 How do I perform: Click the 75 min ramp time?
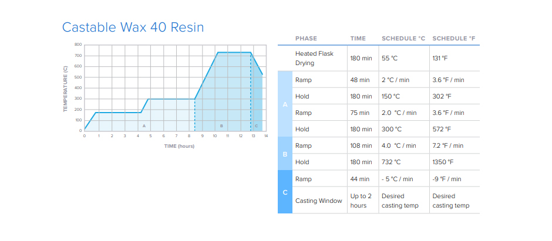click(360, 113)
